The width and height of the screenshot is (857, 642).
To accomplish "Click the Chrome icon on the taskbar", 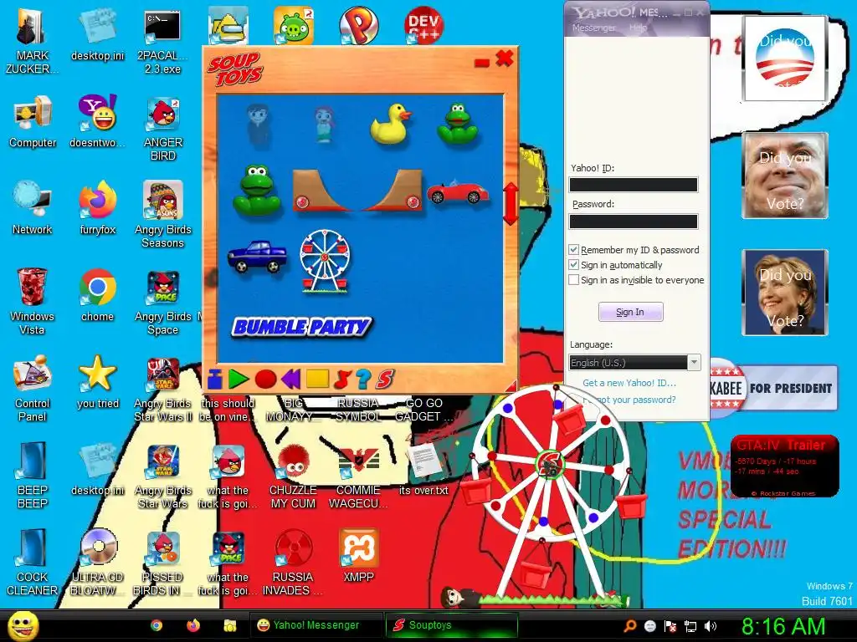I will click(x=157, y=625).
